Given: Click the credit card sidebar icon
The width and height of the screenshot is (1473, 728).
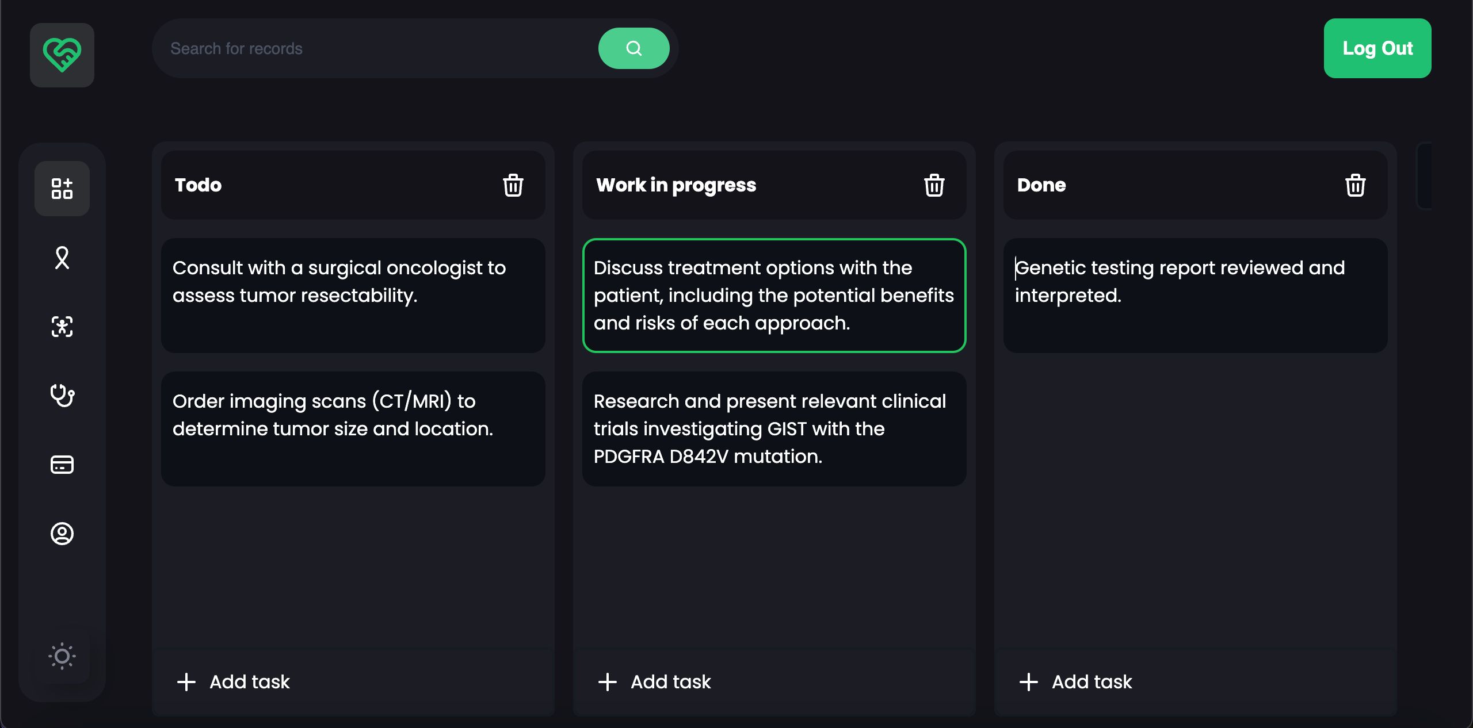Looking at the screenshot, I should point(62,465).
